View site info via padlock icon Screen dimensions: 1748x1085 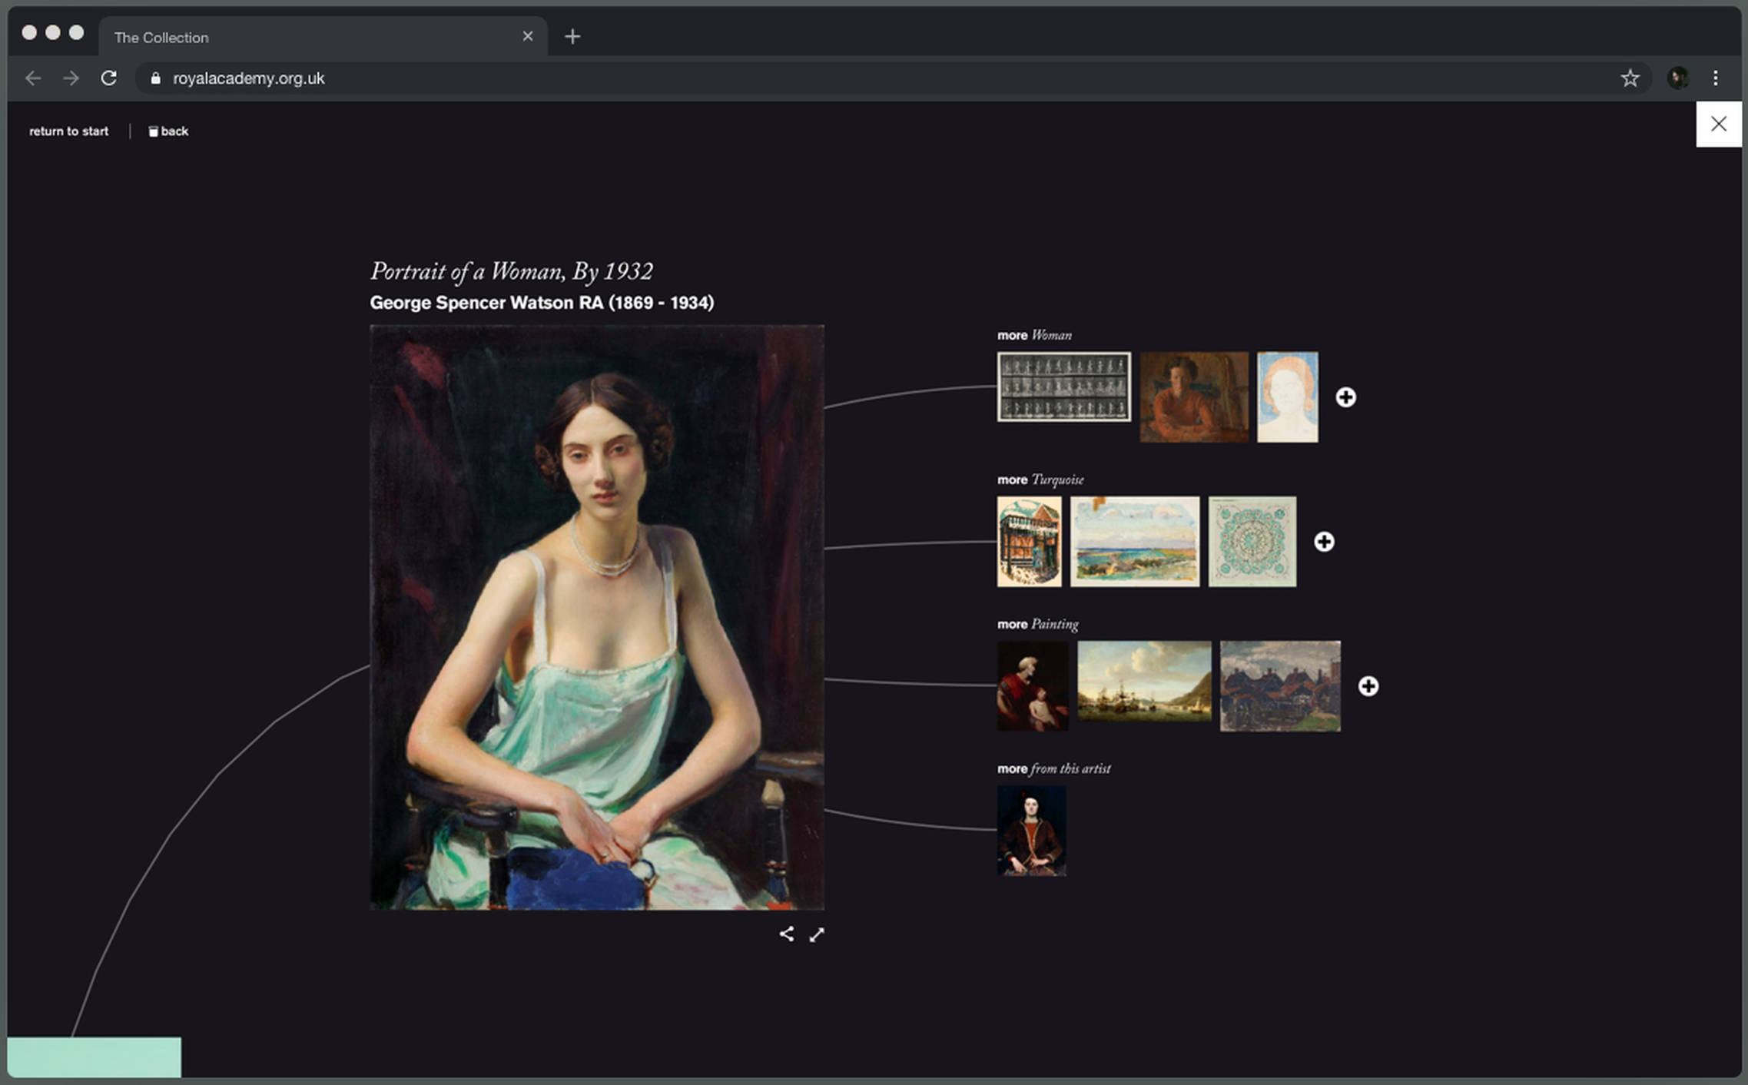(156, 78)
